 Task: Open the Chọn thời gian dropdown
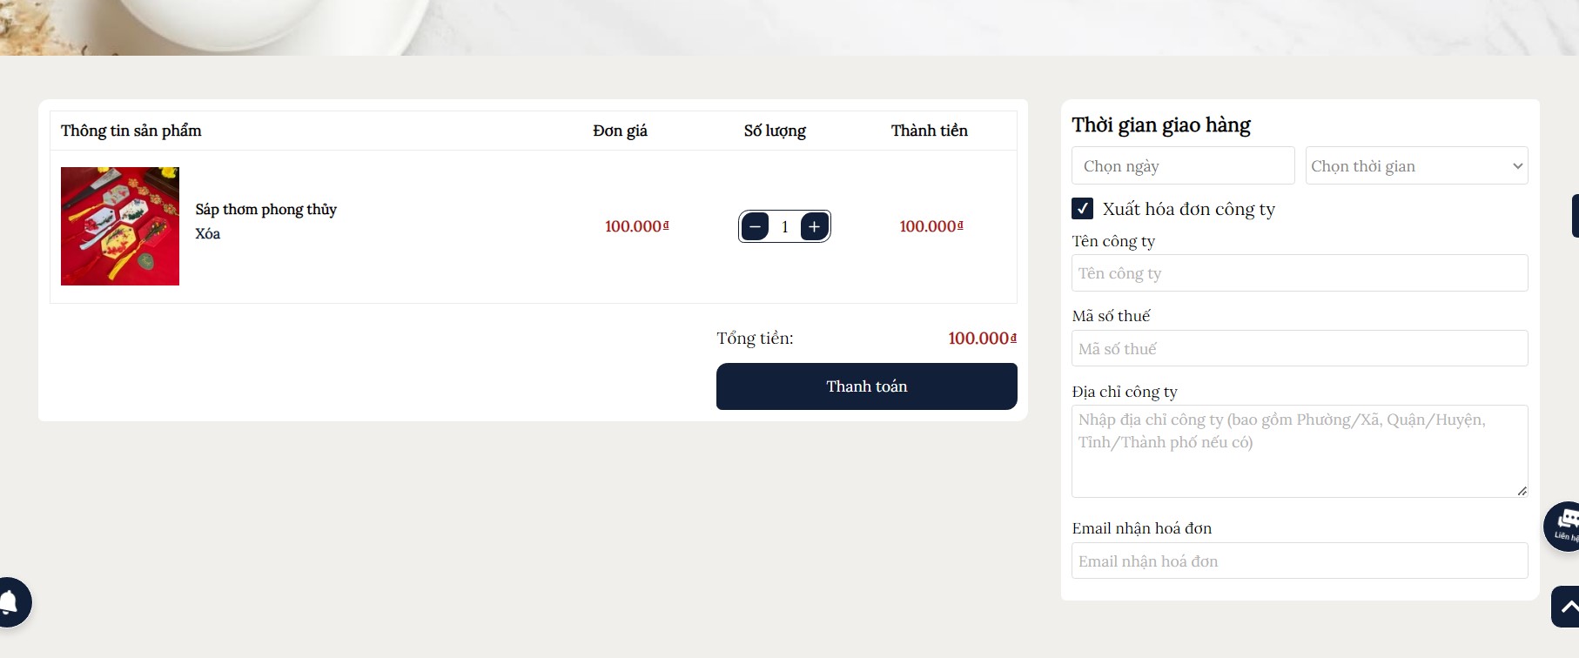tap(1416, 166)
